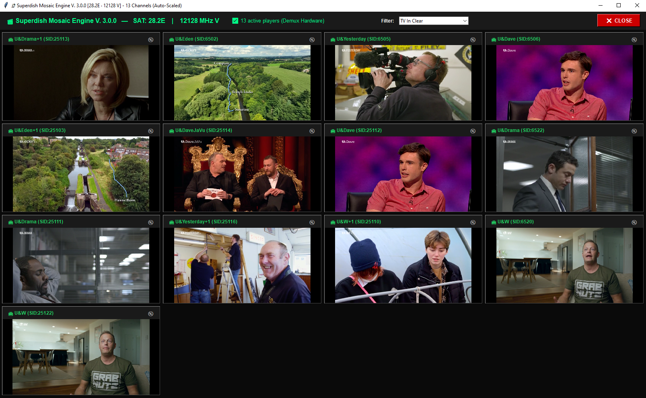Toggle mute on U&Drama (SID:6522)
Screen dimensions: 646x398
[634, 131]
